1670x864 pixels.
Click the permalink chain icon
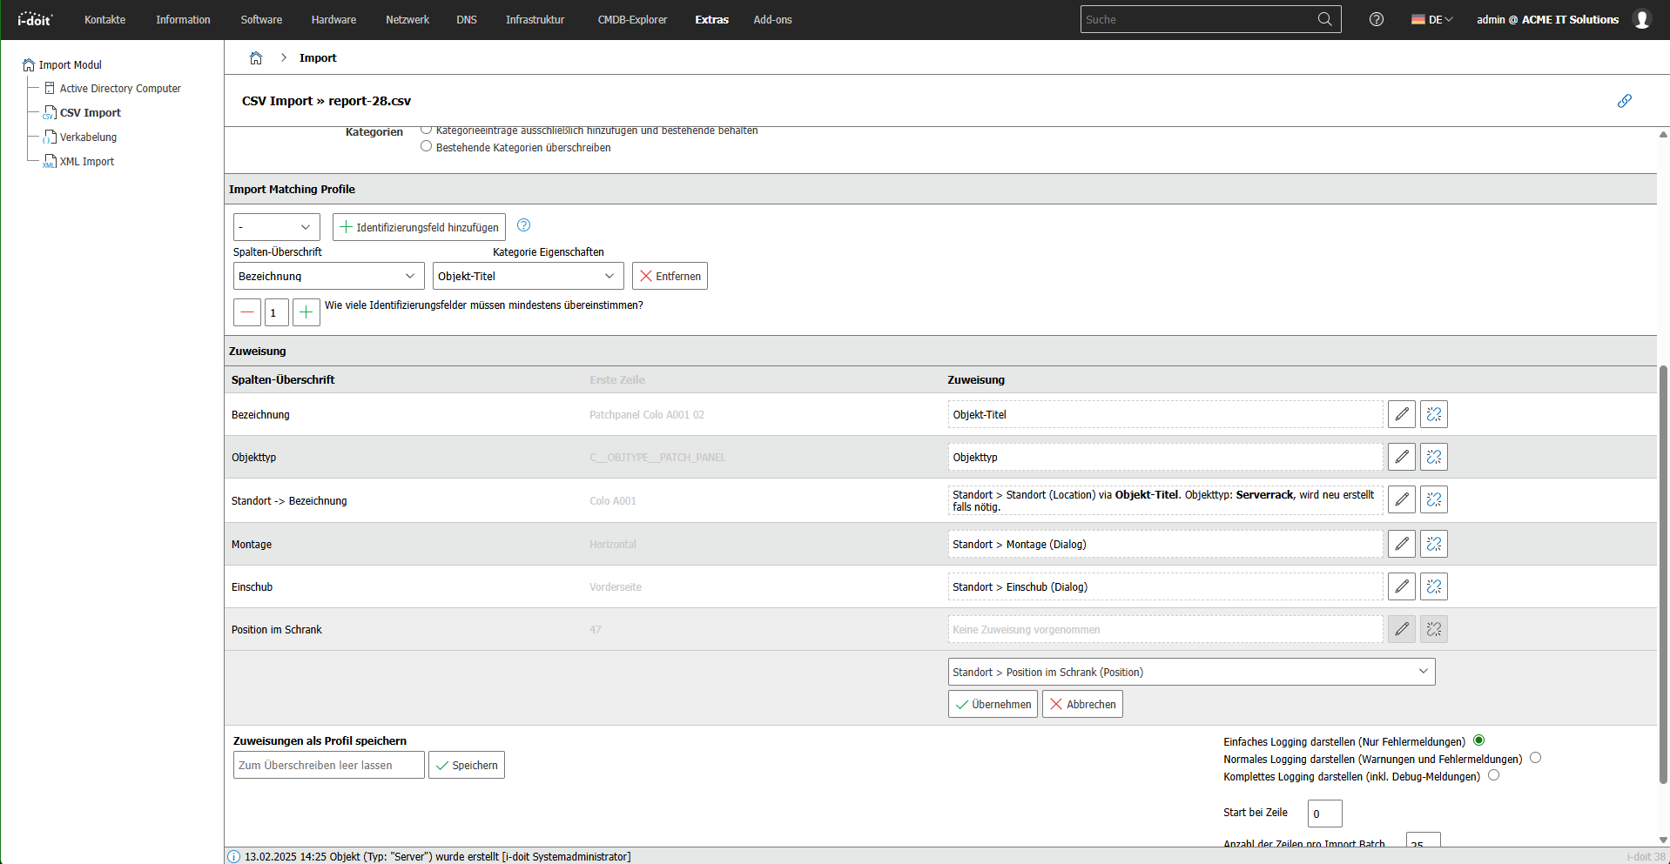(1624, 101)
